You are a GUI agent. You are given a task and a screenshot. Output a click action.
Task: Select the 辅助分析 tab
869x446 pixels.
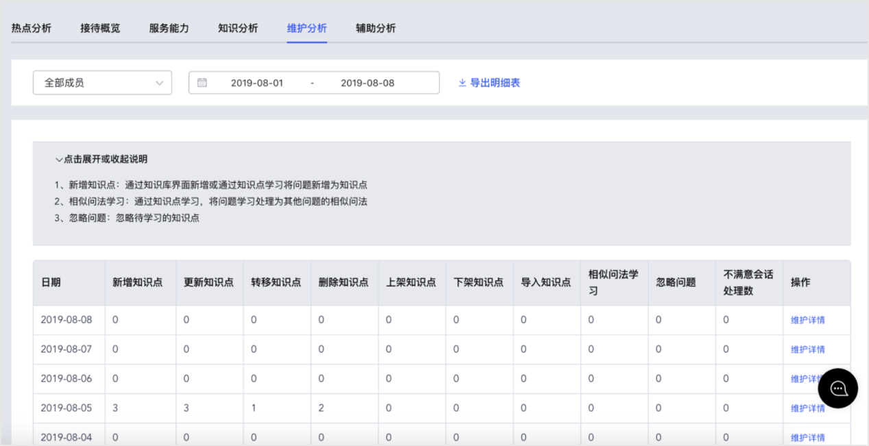coord(376,28)
